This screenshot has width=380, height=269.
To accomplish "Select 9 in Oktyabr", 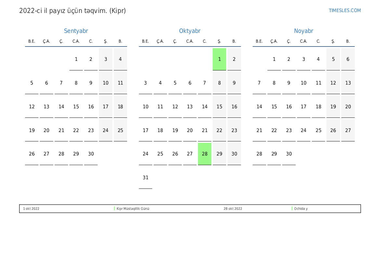I will click(x=234, y=83).
